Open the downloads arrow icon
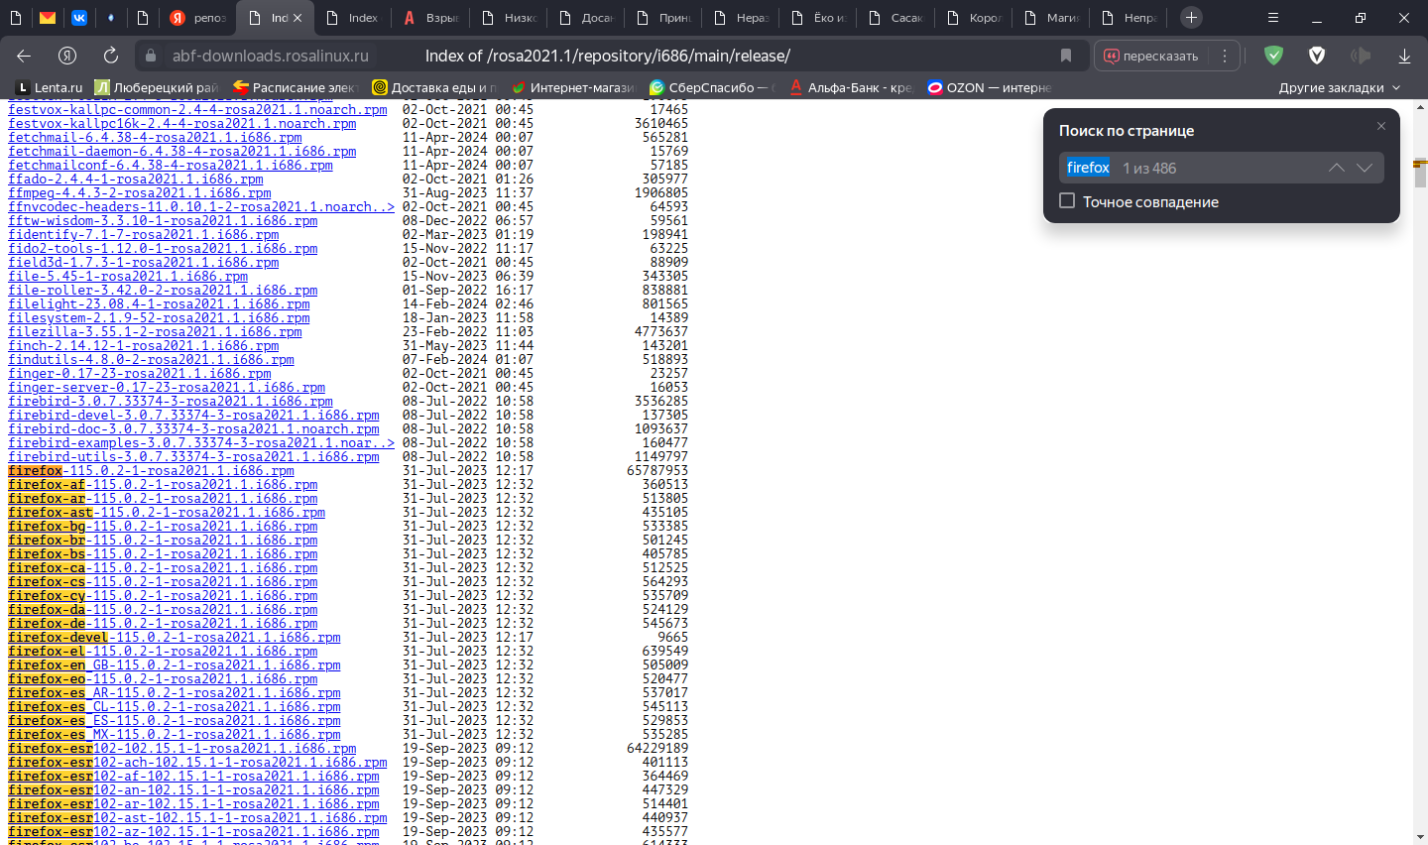This screenshot has height=845, width=1428. (x=1404, y=56)
